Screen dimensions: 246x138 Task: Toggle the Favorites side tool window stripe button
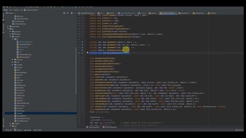tap(3, 122)
